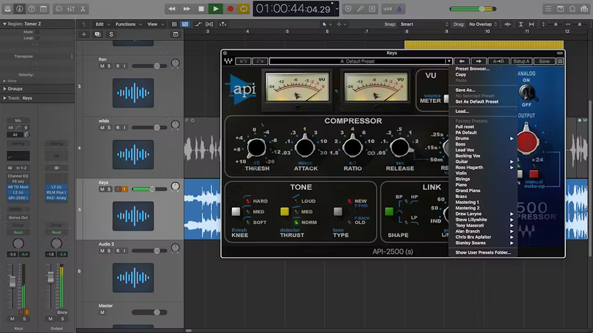The image size is (593, 333).
Task: Solo the Keys track
Action: 110,189
